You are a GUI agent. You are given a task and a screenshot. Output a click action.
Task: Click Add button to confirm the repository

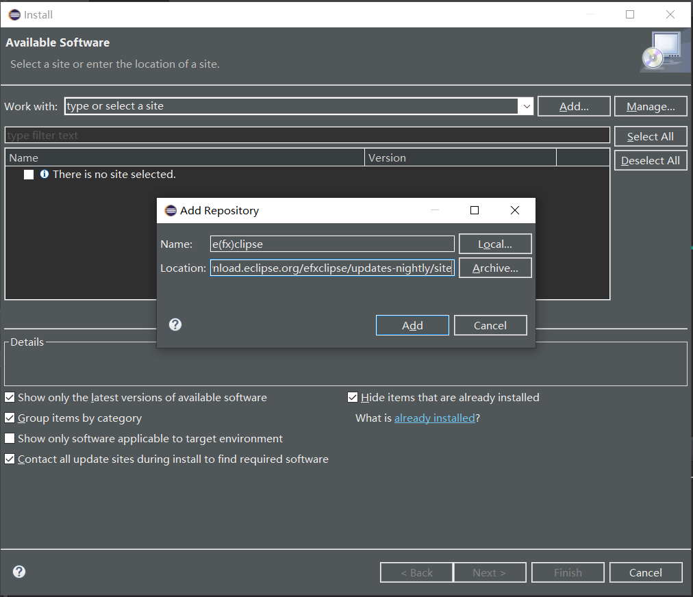[412, 325]
